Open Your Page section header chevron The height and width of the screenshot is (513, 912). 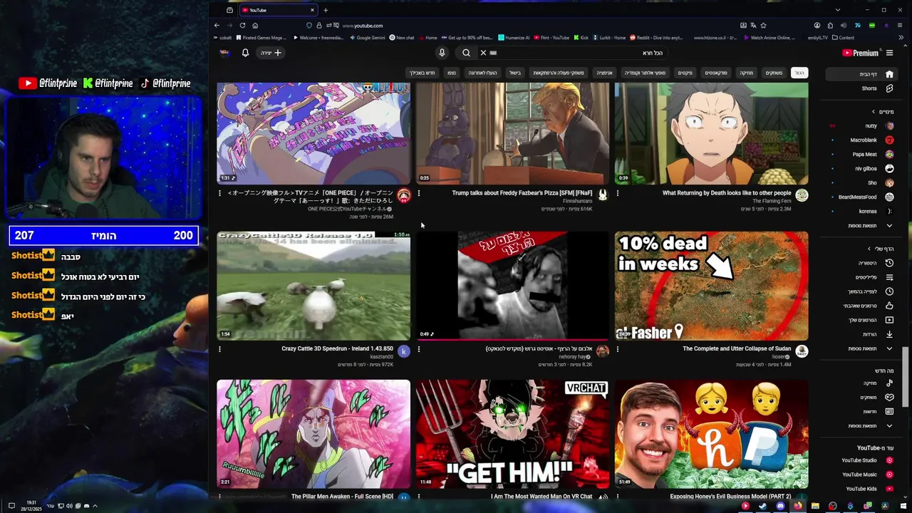click(869, 249)
